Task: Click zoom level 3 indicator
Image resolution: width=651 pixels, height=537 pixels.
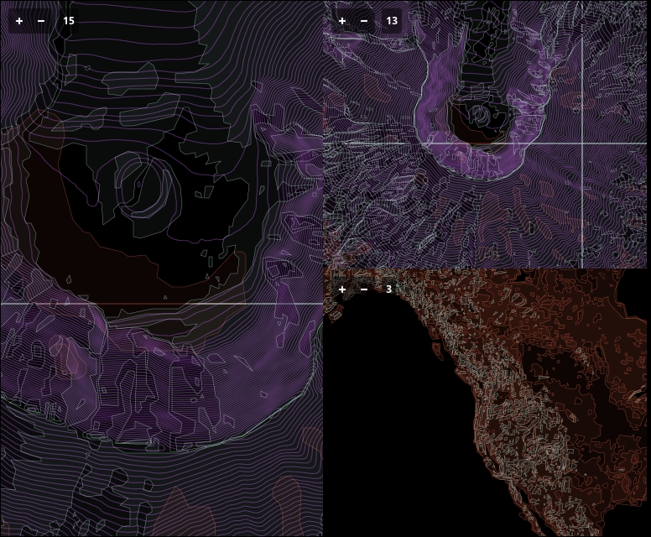Action: click(x=388, y=289)
